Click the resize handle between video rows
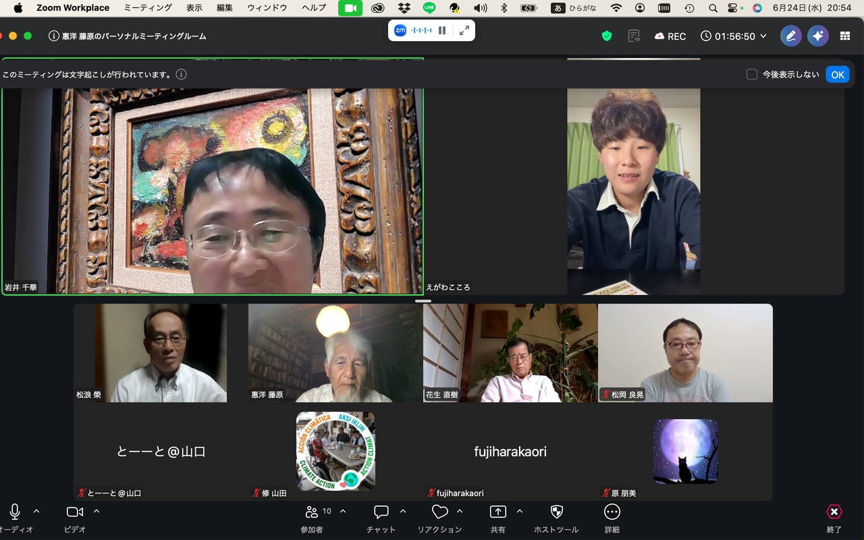 pos(423,300)
